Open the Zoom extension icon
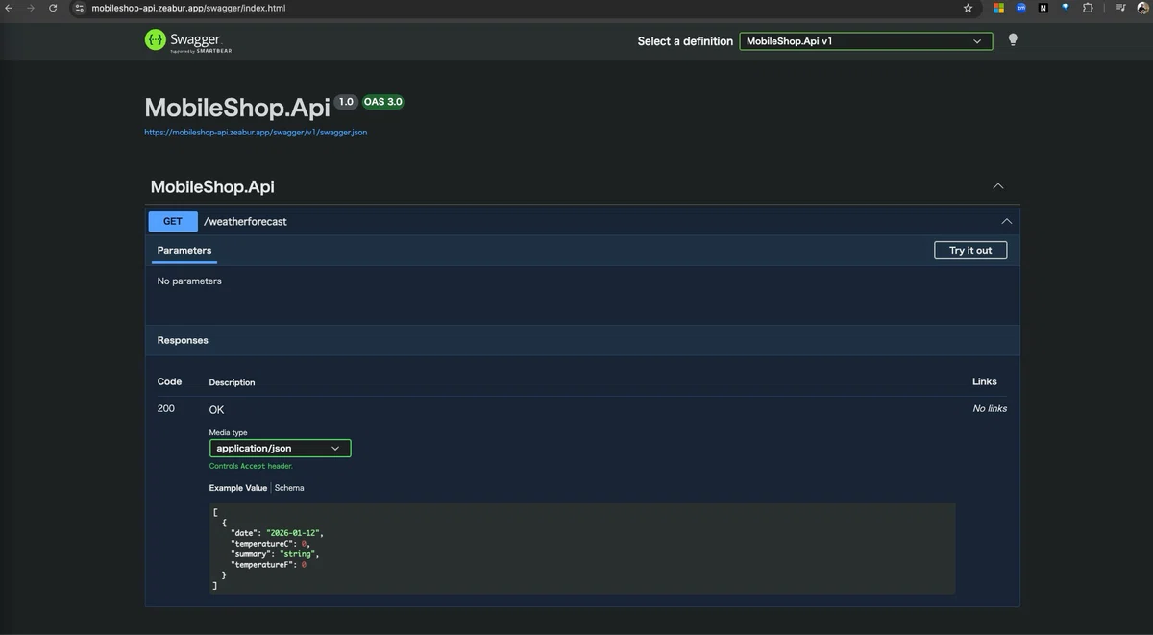This screenshot has height=635, width=1153. point(1020,8)
